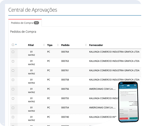Open the Pedidos de Compra tab
This screenshot has height=126, width=146.
(25, 23)
